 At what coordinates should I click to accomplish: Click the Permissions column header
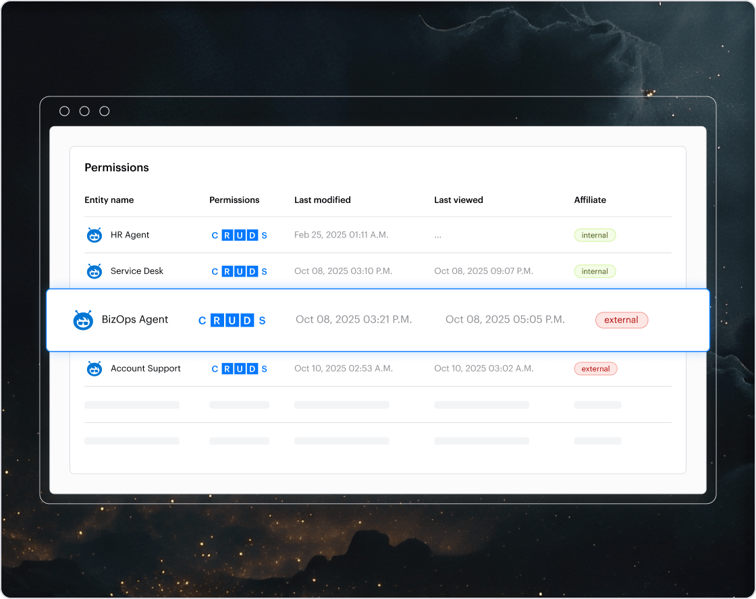(x=234, y=200)
